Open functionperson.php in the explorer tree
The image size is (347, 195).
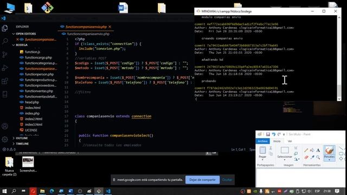[x=39, y=74]
